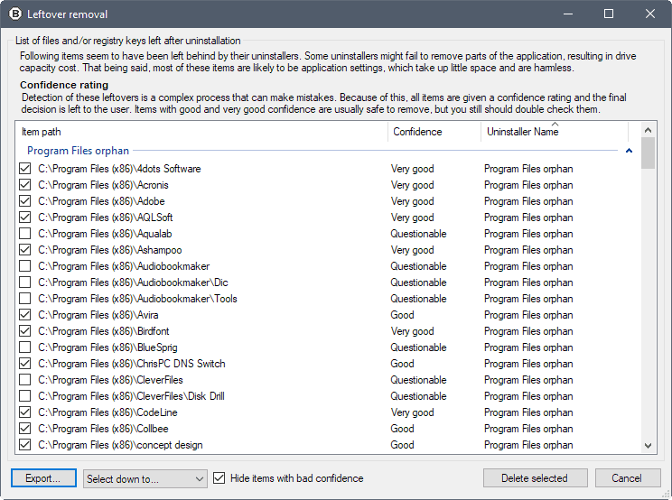Click Good rating for ChrisPC DNS Switch
This screenshot has width=672, height=500.
point(402,364)
